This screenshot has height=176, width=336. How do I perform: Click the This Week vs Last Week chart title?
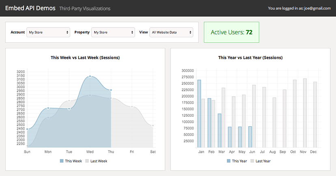85,58
